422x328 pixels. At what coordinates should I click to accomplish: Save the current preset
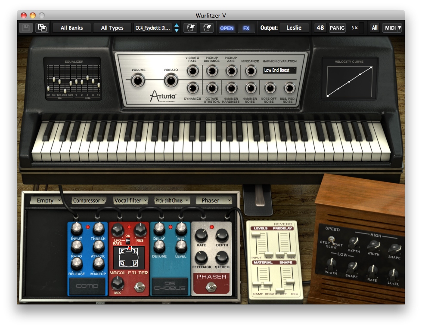(x=25, y=27)
